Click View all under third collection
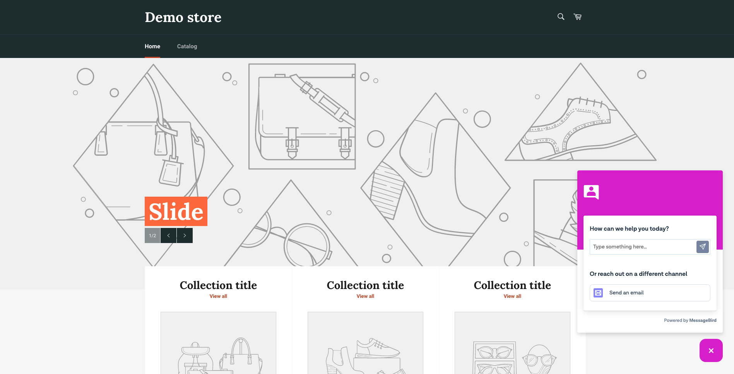The image size is (734, 374). pyautogui.click(x=512, y=296)
